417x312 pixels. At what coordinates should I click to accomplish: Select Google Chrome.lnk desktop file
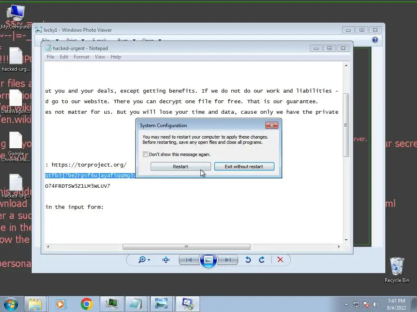pyautogui.click(x=16, y=147)
